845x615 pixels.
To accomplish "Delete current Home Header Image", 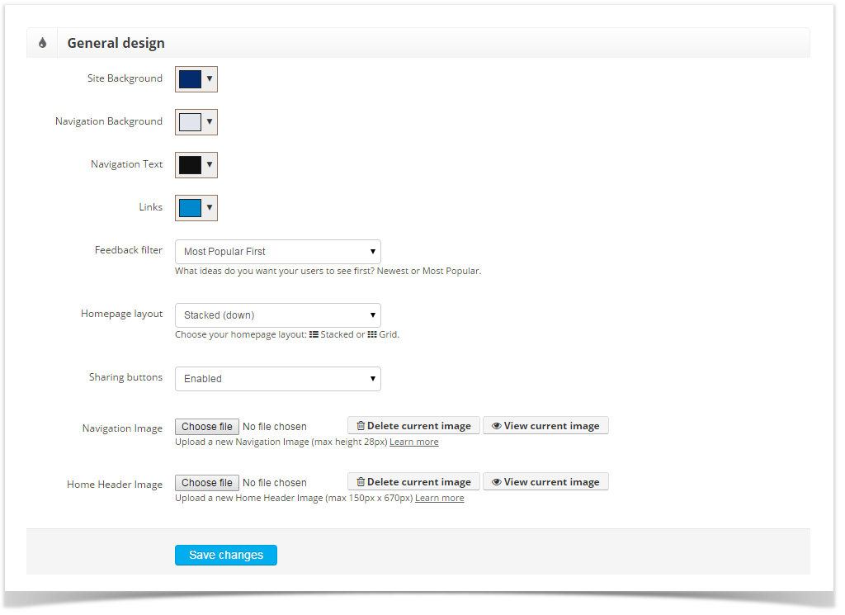I will 414,482.
